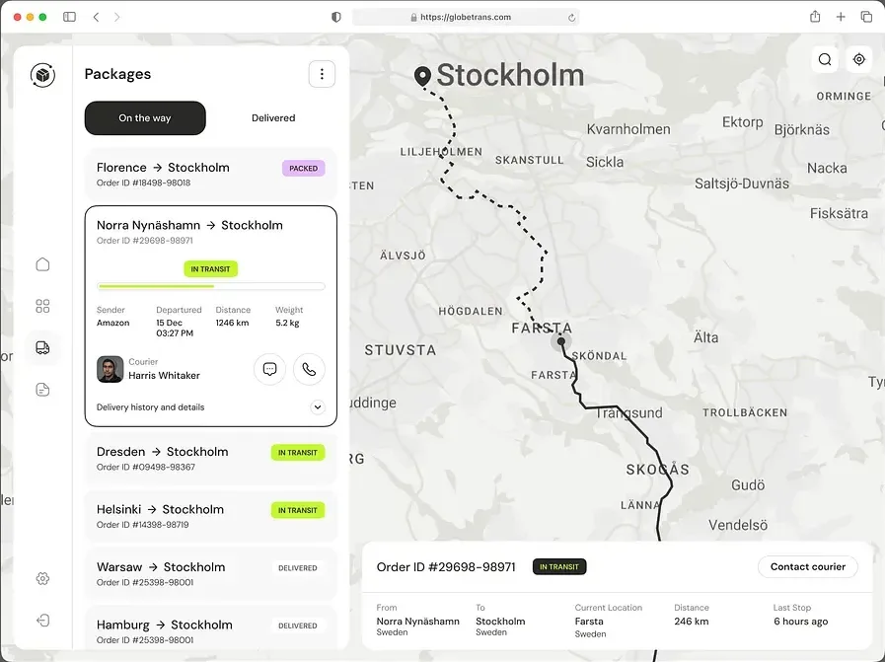885x662 pixels.
Task: Message courier Harris Whitaker via chat icon
Action: tap(269, 369)
